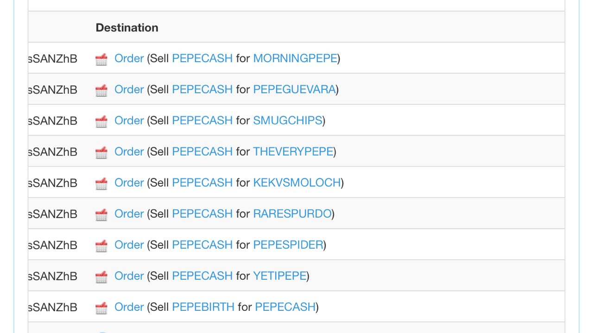
Task: Click PEPECASH in the PEPEBIRTH order row
Action: tap(285, 307)
